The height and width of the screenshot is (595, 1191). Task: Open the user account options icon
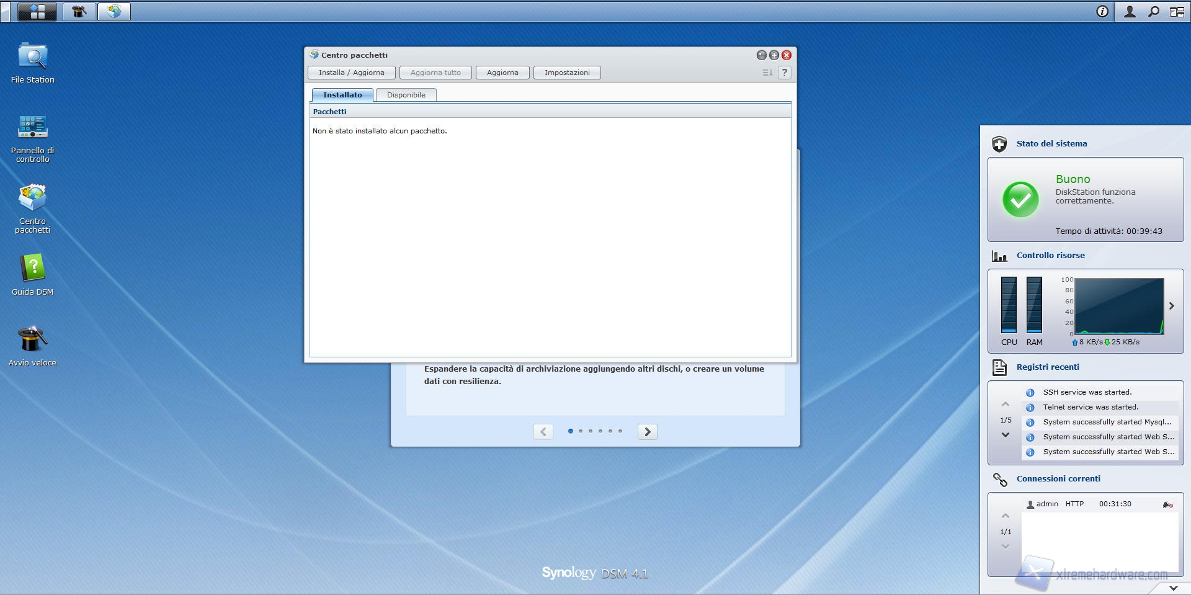tap(1130, 12)
